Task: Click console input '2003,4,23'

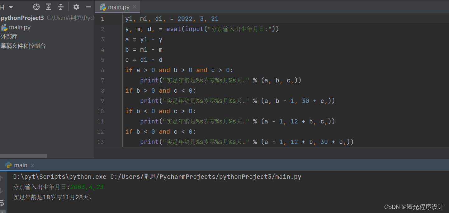Action: [87, 187]
